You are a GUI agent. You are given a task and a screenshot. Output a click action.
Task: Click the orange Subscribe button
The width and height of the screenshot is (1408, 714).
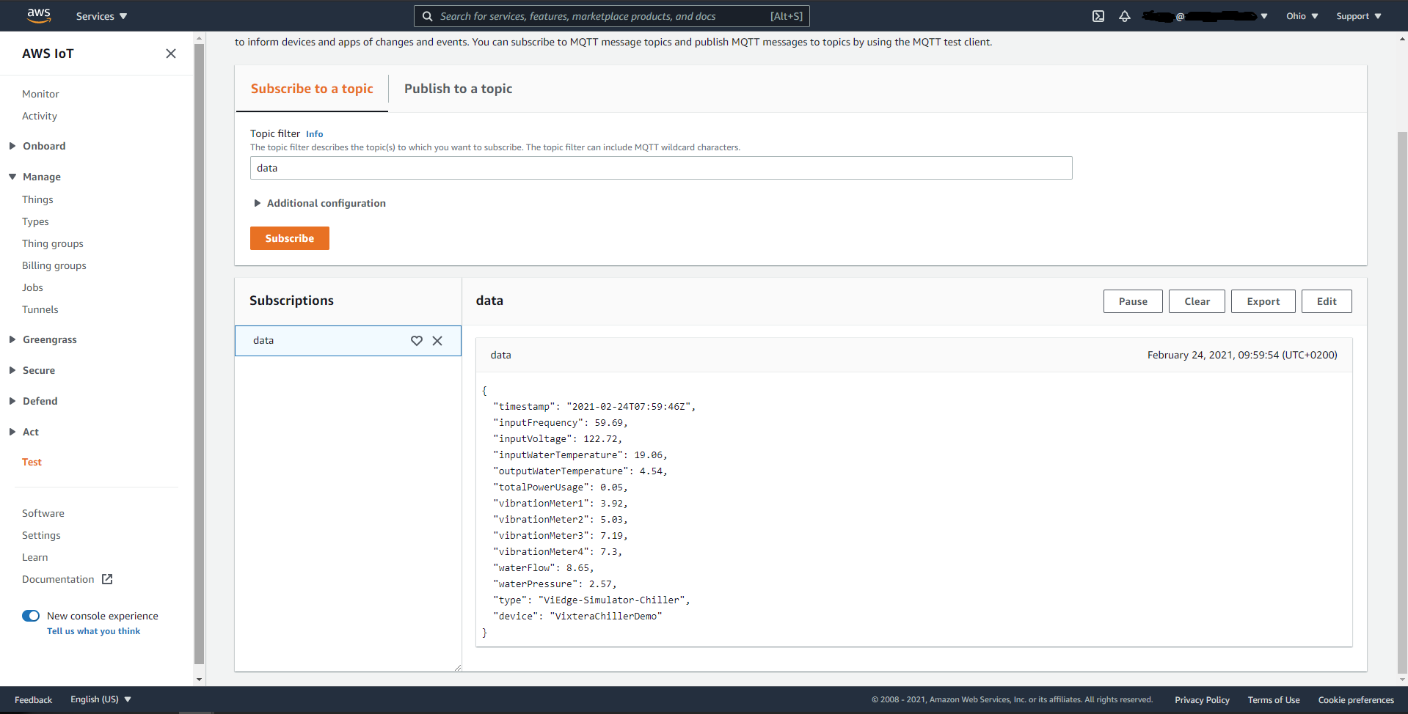coord(290,238)
